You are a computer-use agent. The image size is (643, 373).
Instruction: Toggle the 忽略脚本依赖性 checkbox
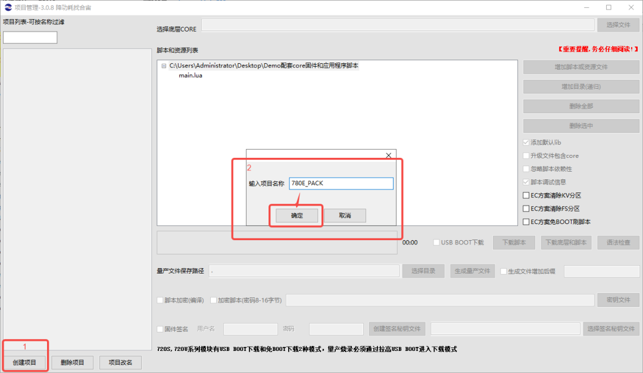pos(526,169)
